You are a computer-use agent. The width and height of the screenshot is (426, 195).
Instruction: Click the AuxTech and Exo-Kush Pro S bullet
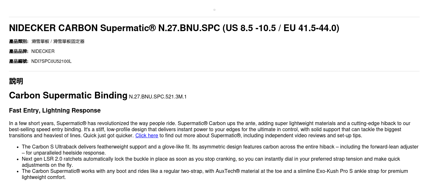point(215,174)
